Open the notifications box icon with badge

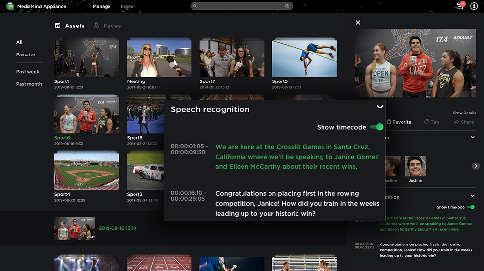460,6
